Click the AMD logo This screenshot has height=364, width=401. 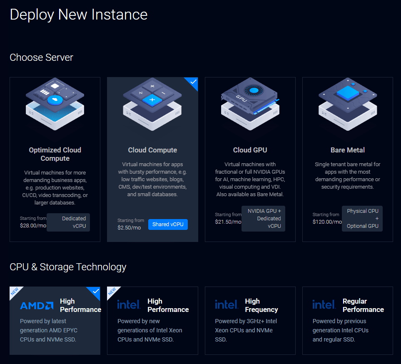point(37,306)
